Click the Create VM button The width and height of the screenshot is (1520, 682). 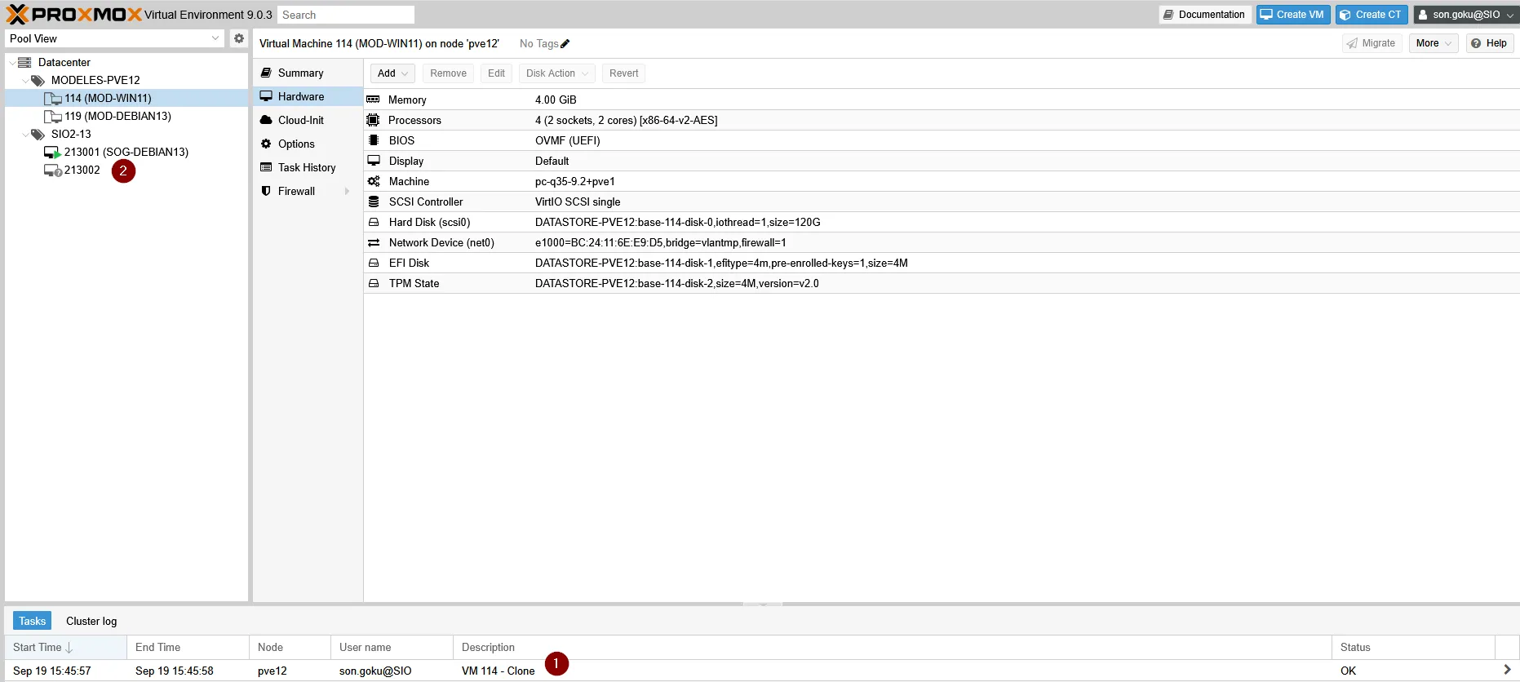(1292, 15)
